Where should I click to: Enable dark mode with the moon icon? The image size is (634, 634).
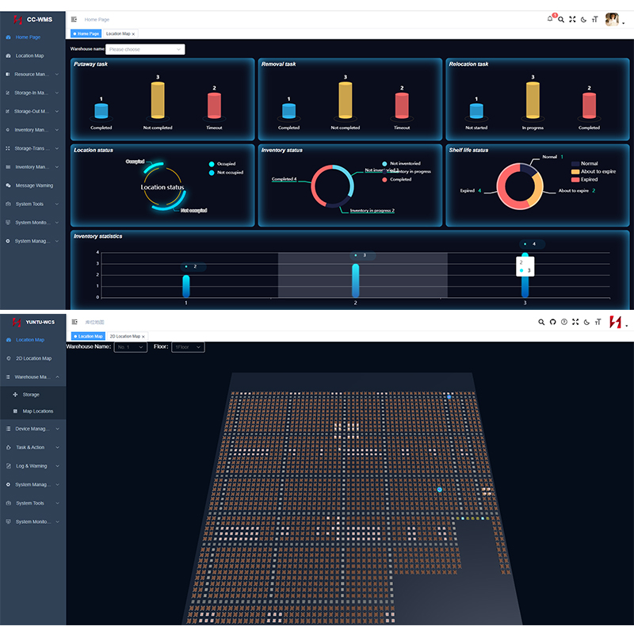584,19
